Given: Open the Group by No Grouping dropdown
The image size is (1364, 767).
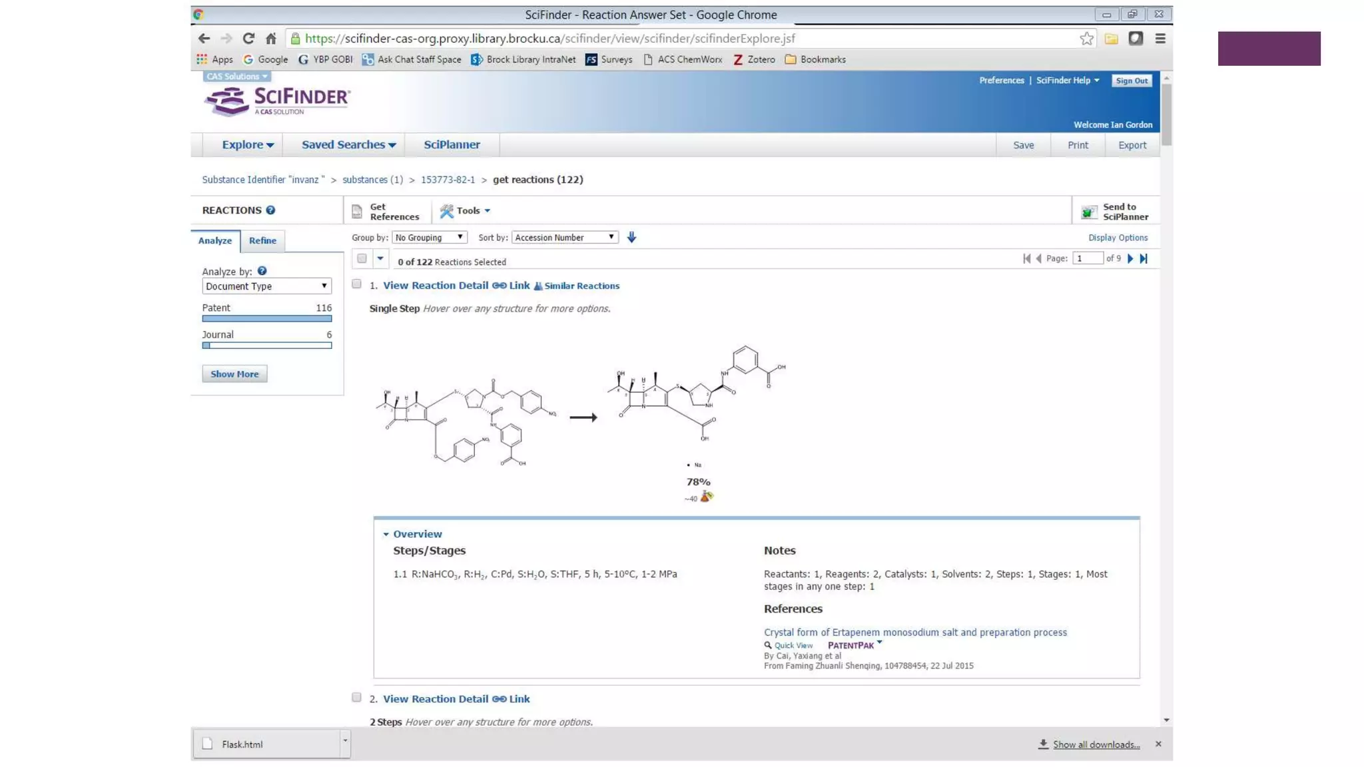Looking at the screenshot, I should click(x=429, y=237).
